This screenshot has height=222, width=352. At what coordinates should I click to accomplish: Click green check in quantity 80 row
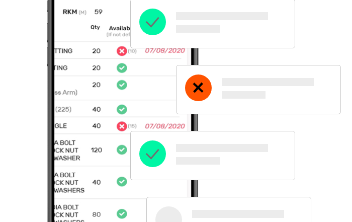[x=122, y=213]
